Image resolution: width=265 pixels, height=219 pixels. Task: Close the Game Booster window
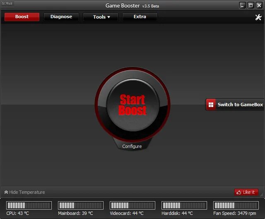[x=259, y=5]
